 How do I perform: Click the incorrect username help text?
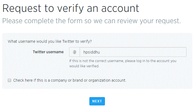pyautogui.click(x=123, y=61)
